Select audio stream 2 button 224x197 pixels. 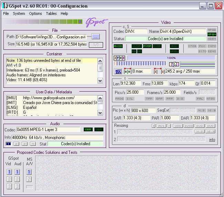coord(16,144)
